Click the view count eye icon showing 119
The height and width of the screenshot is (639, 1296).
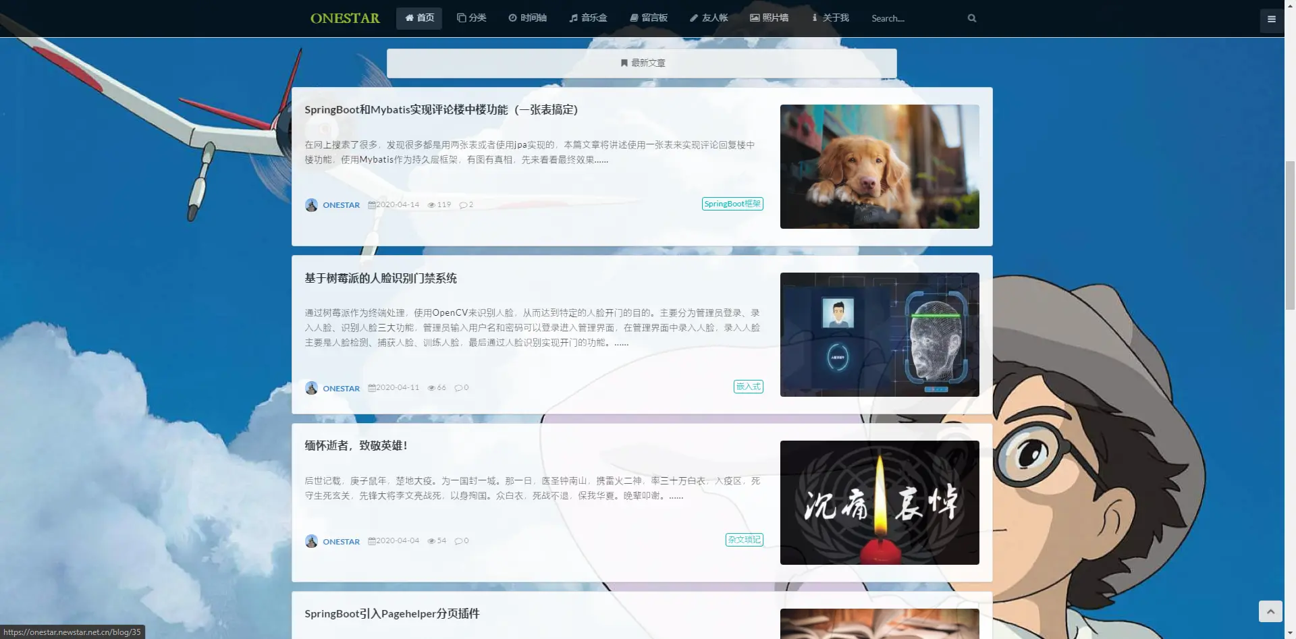[431, 205]
